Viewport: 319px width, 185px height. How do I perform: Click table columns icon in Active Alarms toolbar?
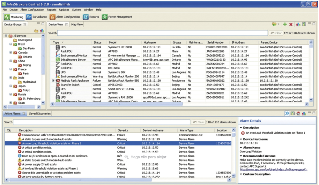pyautogui.click(x=293, y=113)
